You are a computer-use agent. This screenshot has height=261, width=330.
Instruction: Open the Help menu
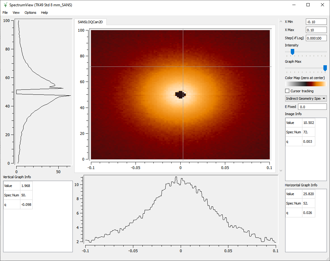click(44, 13)
